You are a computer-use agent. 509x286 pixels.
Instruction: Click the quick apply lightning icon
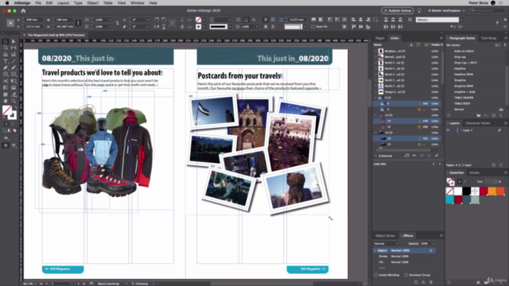497,23
